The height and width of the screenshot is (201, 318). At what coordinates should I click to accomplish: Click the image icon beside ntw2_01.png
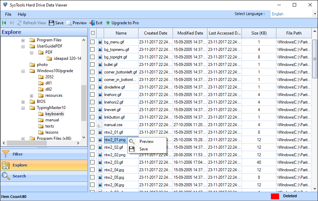tap(100, 140)
